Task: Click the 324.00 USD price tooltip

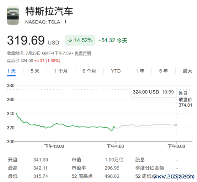Action: (153, 92)
